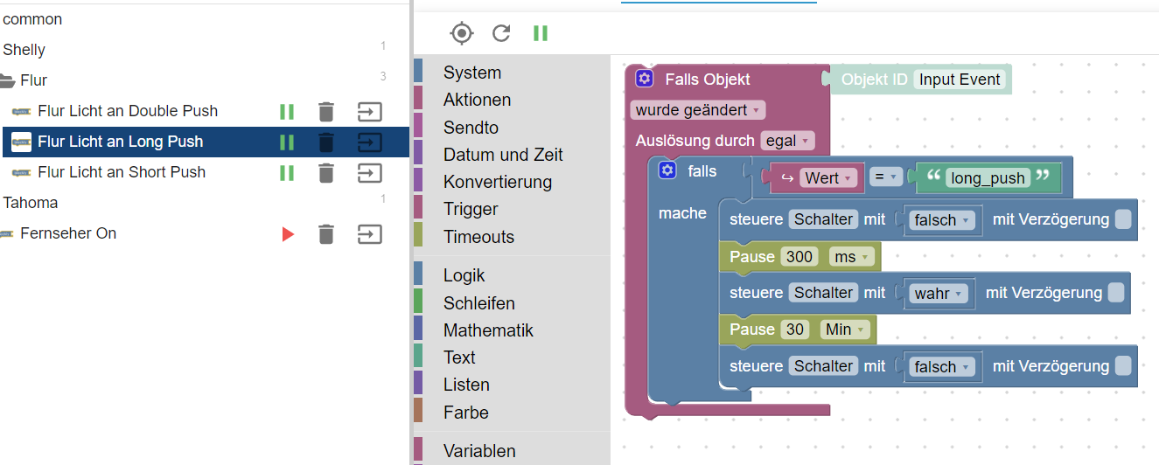Open the Timeouts block category
This screenshot has height=465, width=1159.
tap(478, 237)
